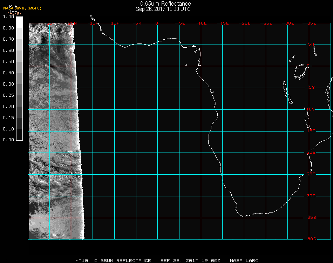Click the small island outline near the equator
Viewport: 333px width, 263px height.
186,65
